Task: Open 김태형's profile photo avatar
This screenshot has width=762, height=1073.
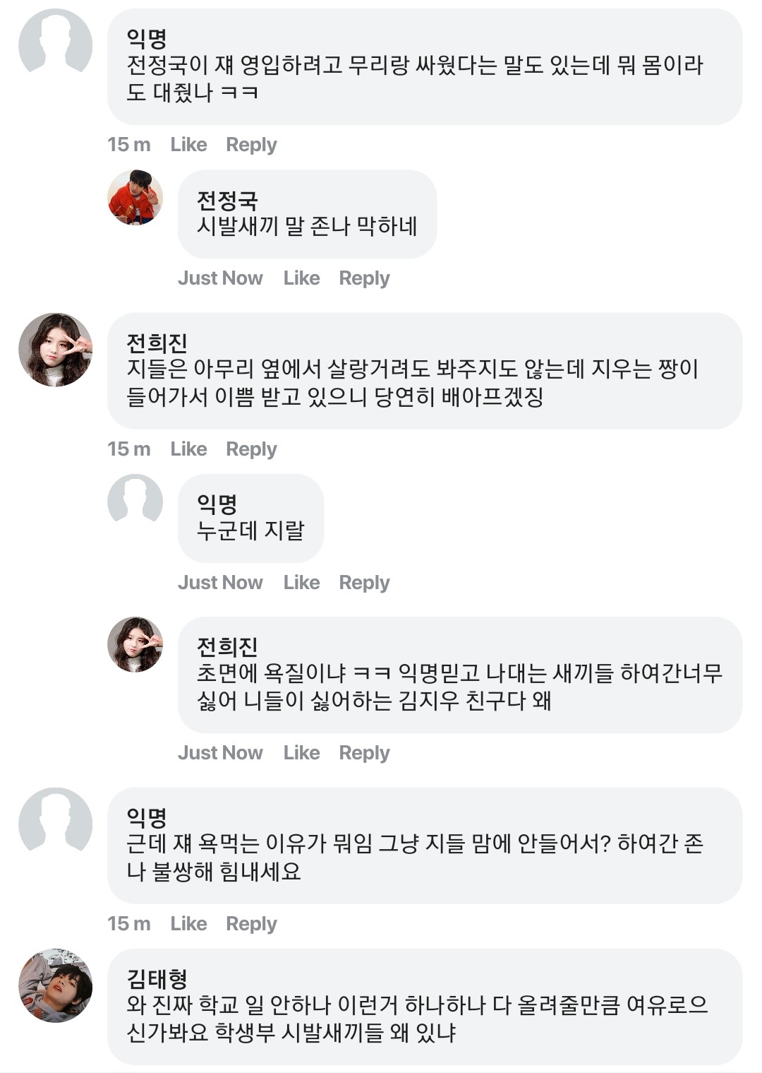Action: coord(55,985)
